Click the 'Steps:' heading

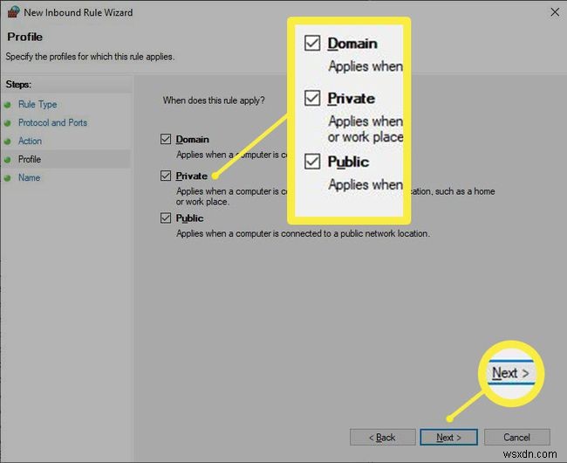18,85
